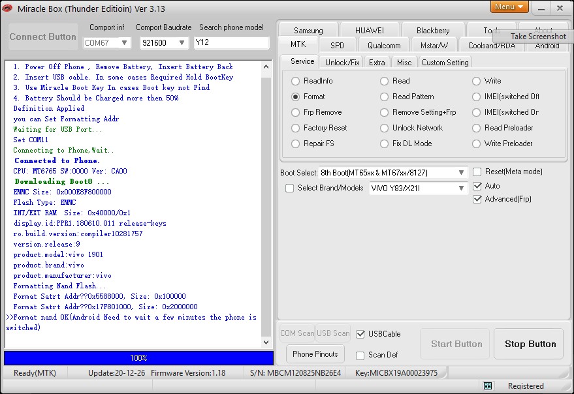Toggle the Reset(Meta mode) checkbox

[477, 172]
